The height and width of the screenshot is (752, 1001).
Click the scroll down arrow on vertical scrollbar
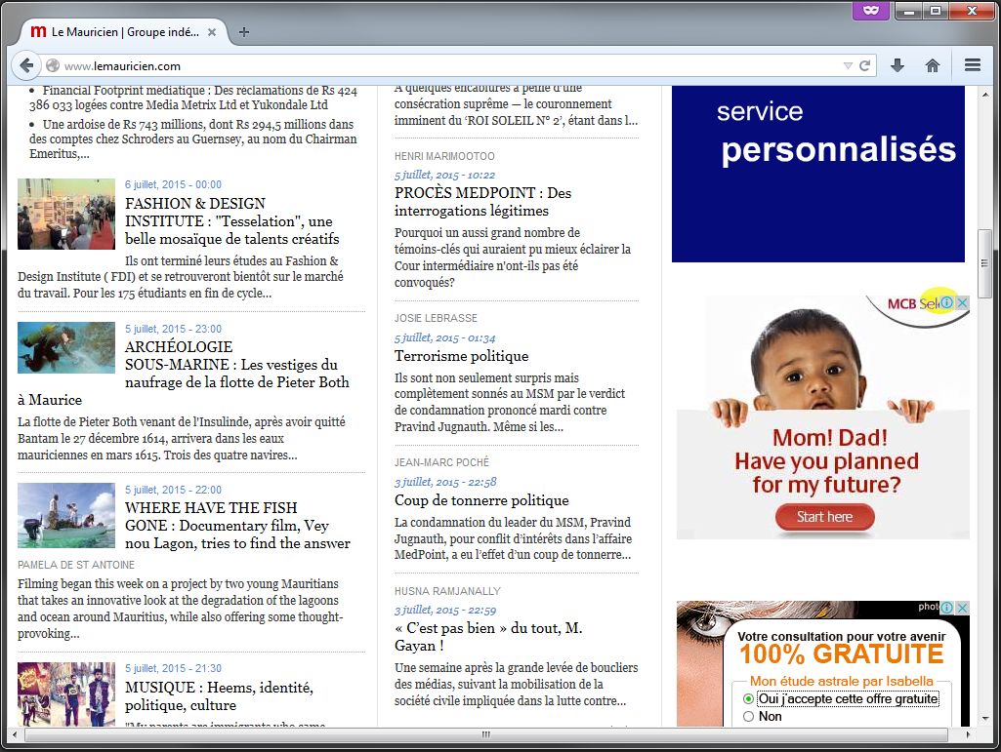tap(985, 719)
